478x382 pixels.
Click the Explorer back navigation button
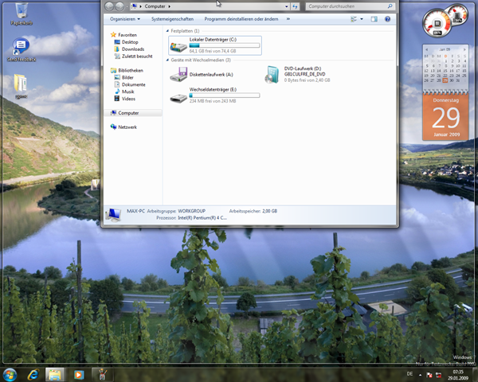109,6
